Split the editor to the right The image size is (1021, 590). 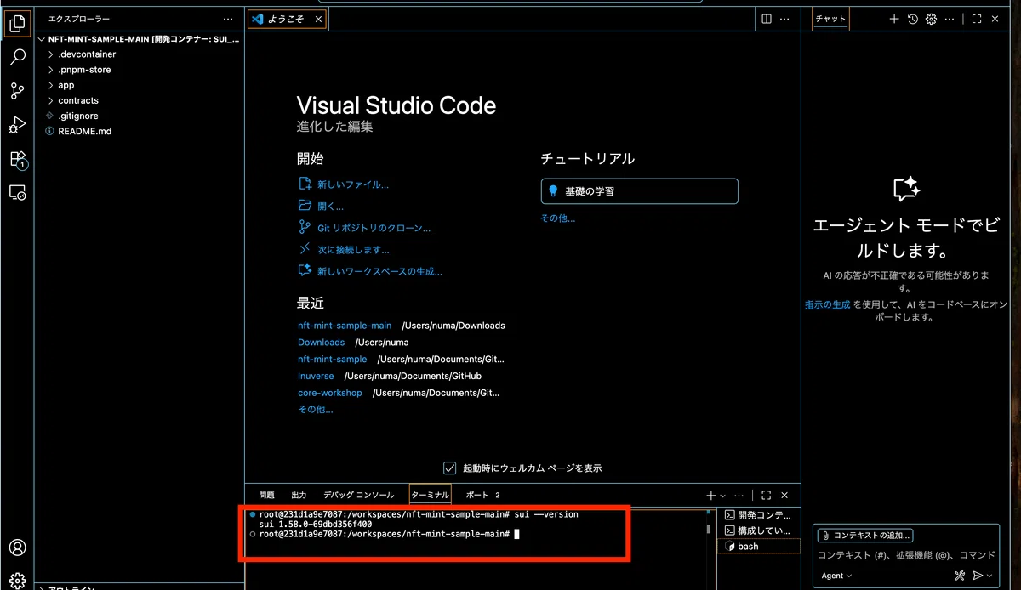[x=767, y=19]
